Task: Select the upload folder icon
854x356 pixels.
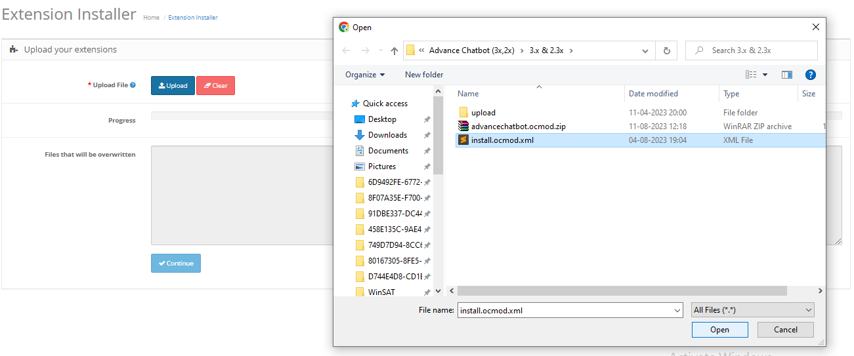Action: (463, 113)
